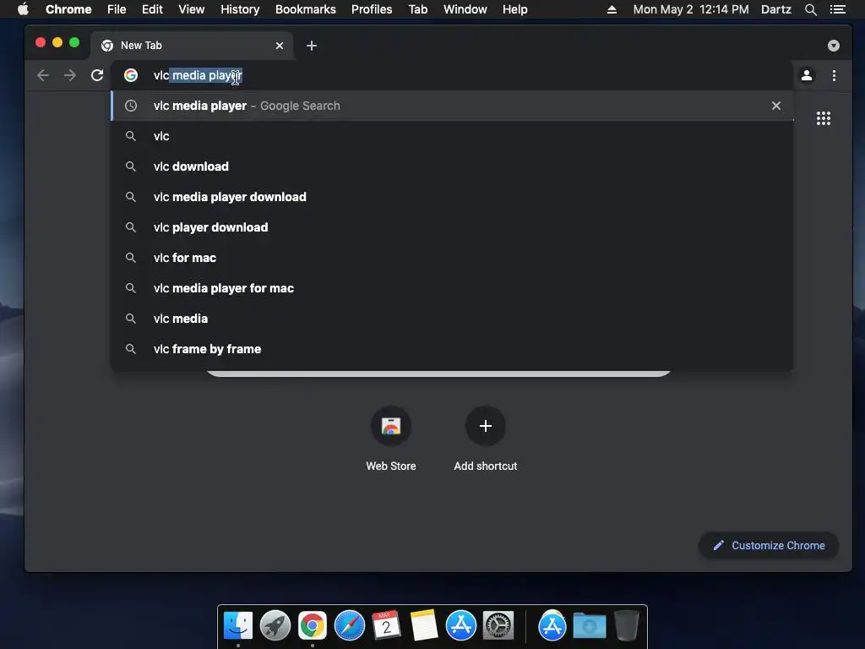
Task: Open the Downloads folder in the Dock
Action: [589, 626]
